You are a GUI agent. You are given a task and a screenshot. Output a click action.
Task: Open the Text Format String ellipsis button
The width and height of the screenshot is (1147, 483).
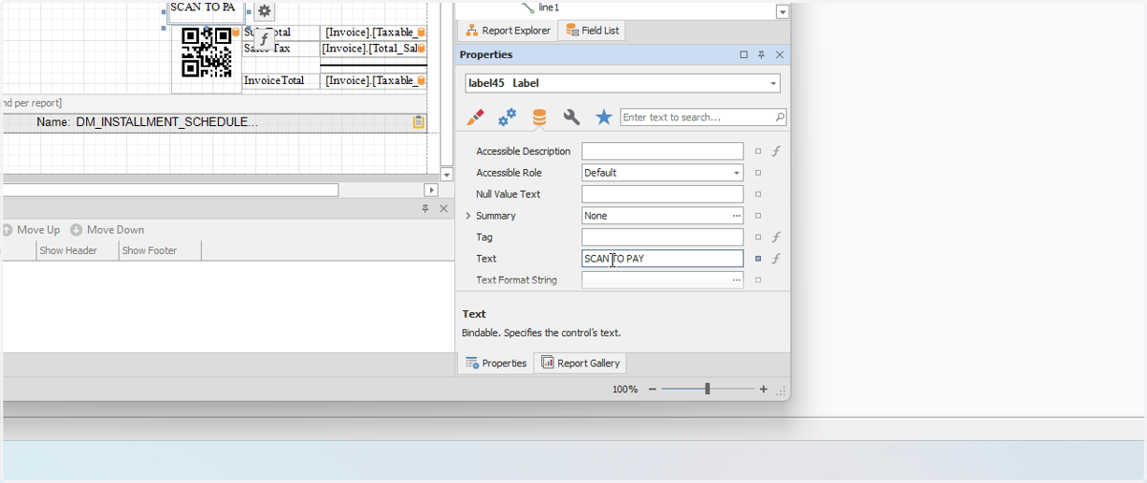click(x=737, y=280)
